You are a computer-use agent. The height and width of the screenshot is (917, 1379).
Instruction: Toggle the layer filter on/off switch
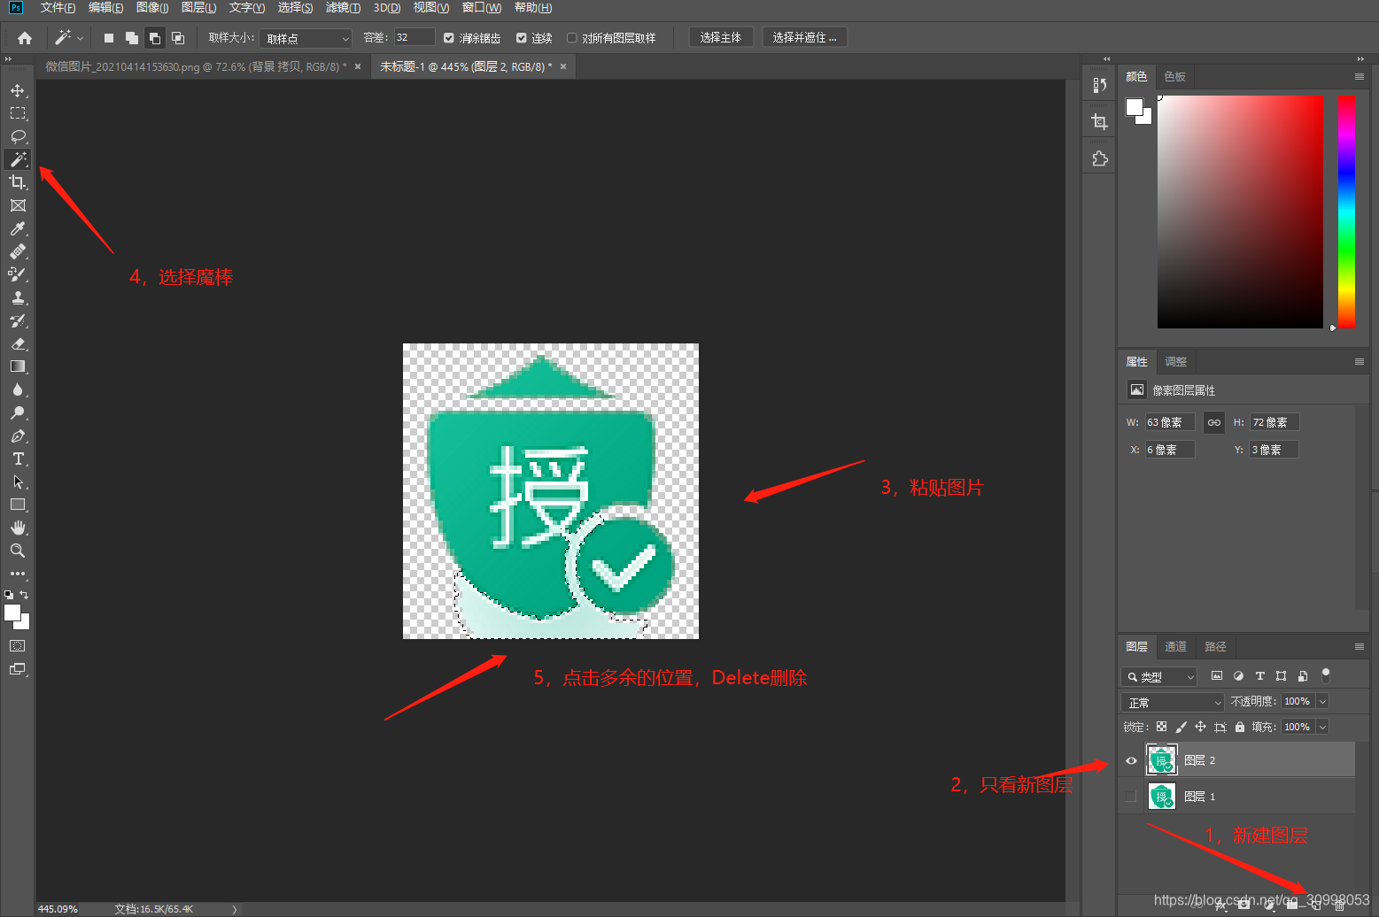[x=1326, y=675]
